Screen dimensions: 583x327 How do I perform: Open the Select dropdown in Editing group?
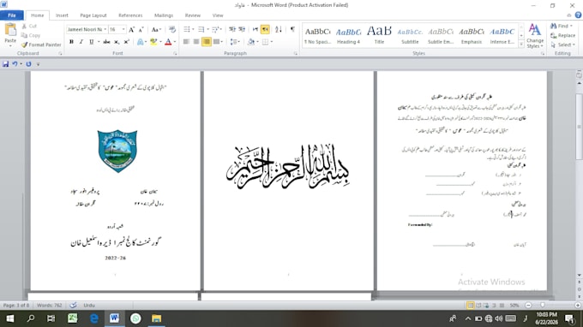pyautogui.click(x=563, y=45)
